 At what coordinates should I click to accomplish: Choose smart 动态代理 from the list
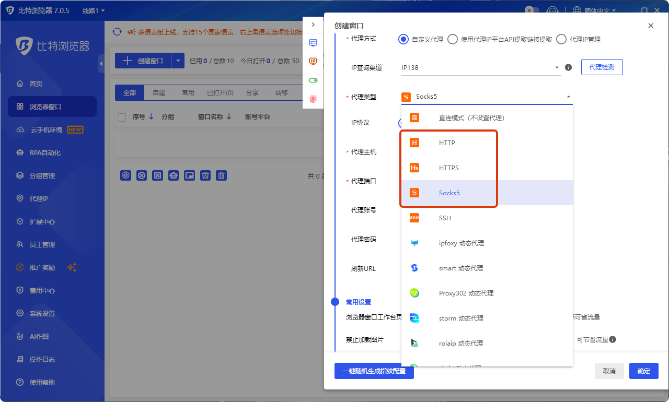(487, 268)
